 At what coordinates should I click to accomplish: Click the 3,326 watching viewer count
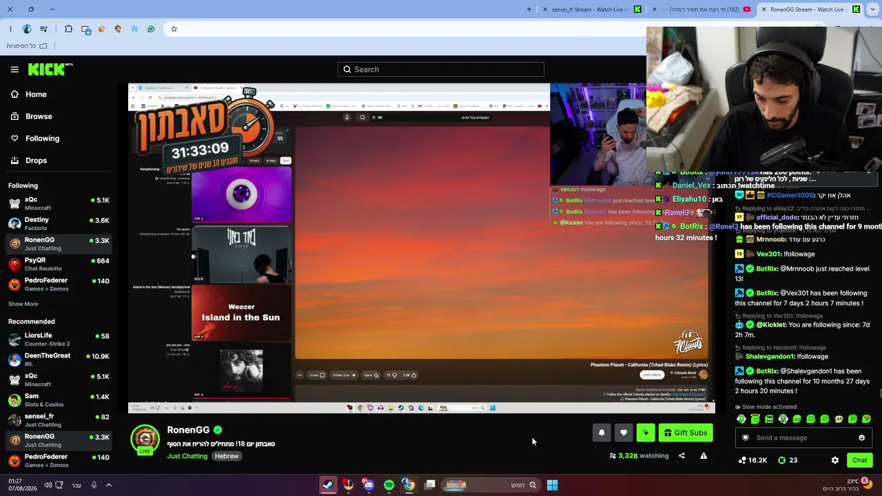tap(639, 455)
